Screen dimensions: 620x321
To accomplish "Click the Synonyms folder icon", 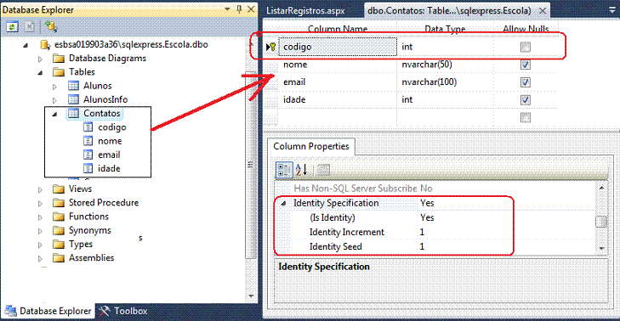I will [x=59, y=231].
